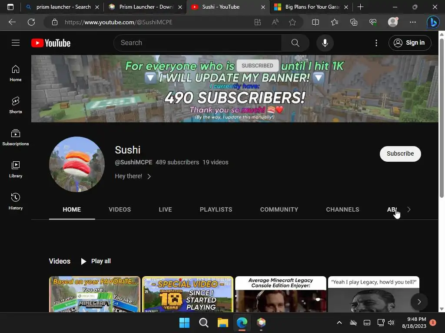Open the PLAYLISTS tab
This screenshot has height=333, width=445.
[x=216, y=209]
